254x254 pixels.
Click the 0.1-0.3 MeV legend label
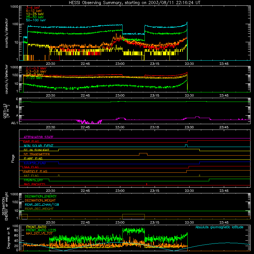[x=36, y=68]
